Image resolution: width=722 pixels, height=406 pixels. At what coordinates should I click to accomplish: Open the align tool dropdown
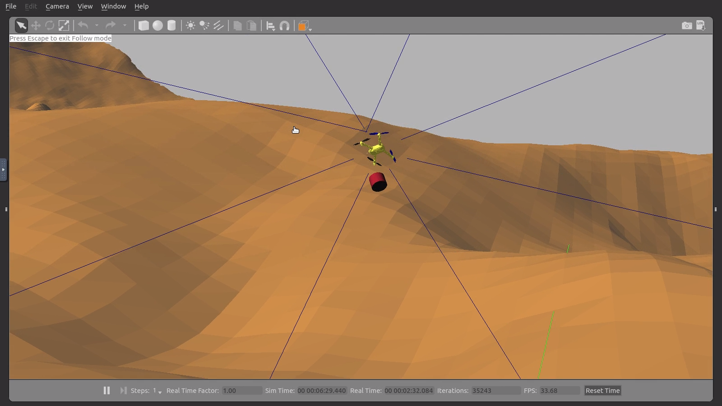point(271,26)
